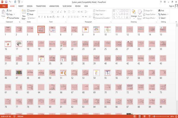Expand Align Text options
The height and width of the screenshot is (118, 178).
[x=98, y=14]
